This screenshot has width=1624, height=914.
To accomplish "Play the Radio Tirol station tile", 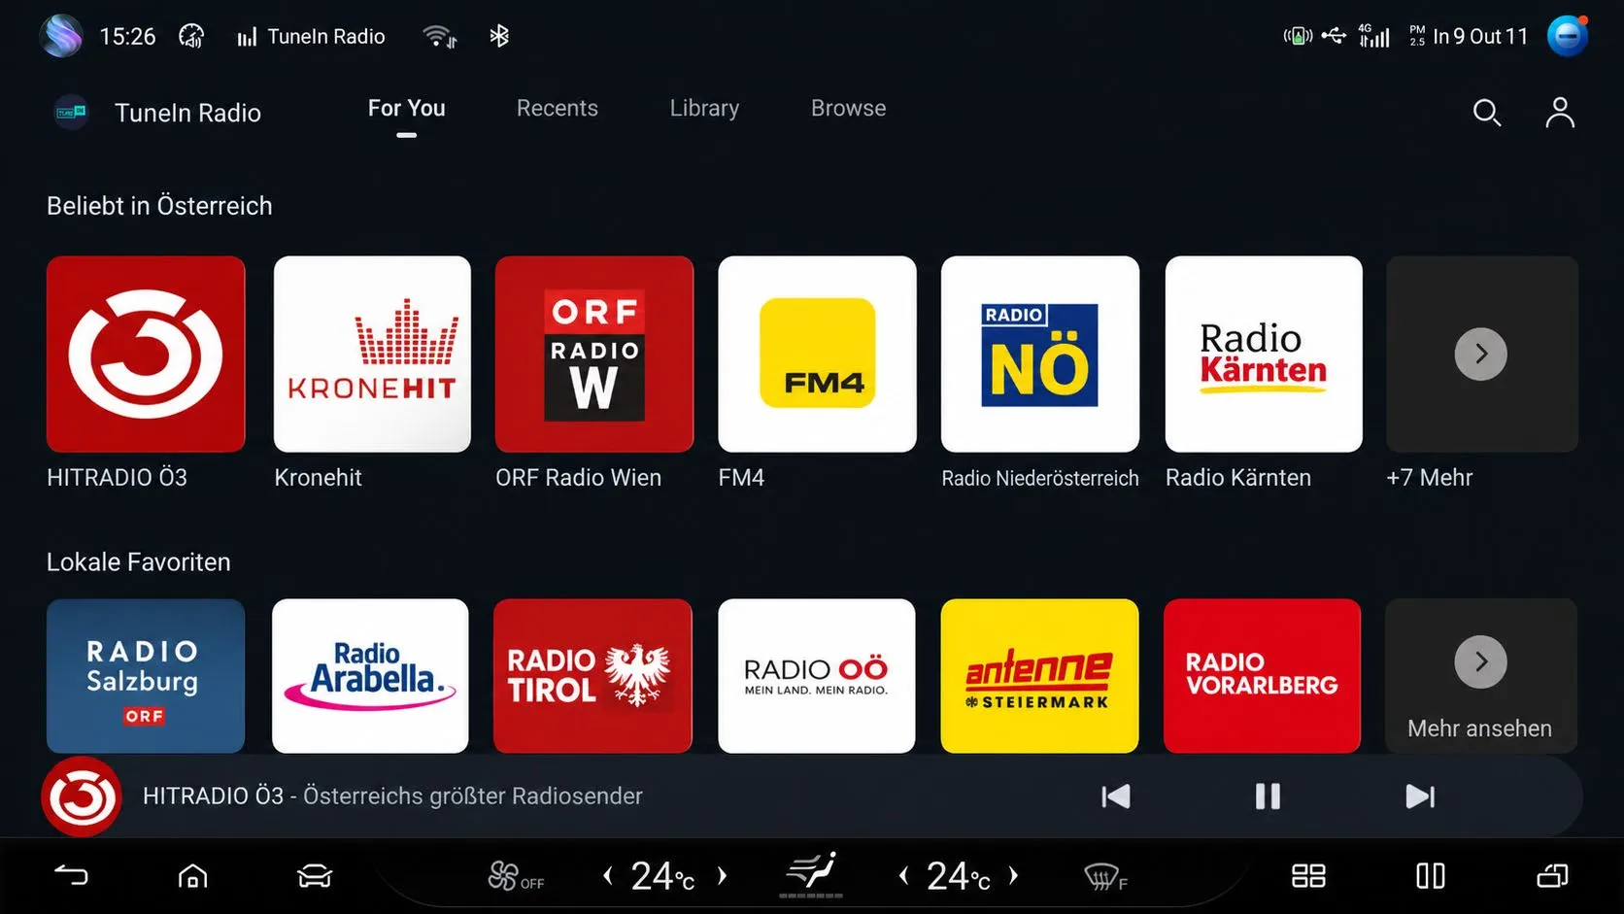I will [592, 676].
